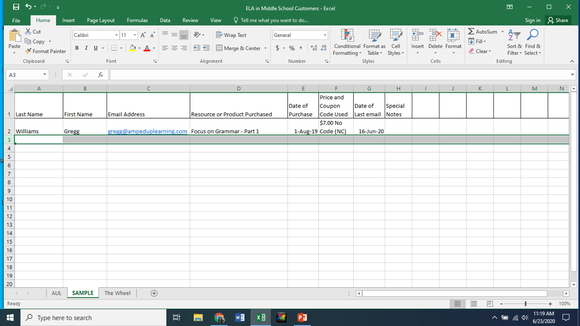Open the gregg@ampeduplearning.com email link
The width and height of the screenshot is (580, 326).
point(147,131)
